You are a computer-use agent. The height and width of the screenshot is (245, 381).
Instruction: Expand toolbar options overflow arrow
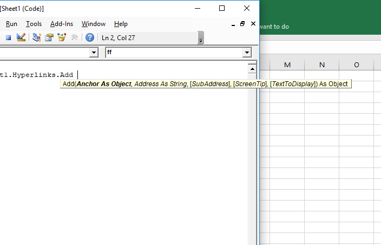(201, 40)
